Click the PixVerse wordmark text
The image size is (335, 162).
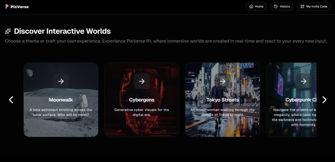pos(20,7)
